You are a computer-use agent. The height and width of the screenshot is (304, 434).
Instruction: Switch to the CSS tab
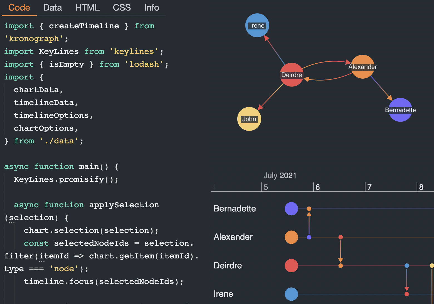click(x=122, y=8)
